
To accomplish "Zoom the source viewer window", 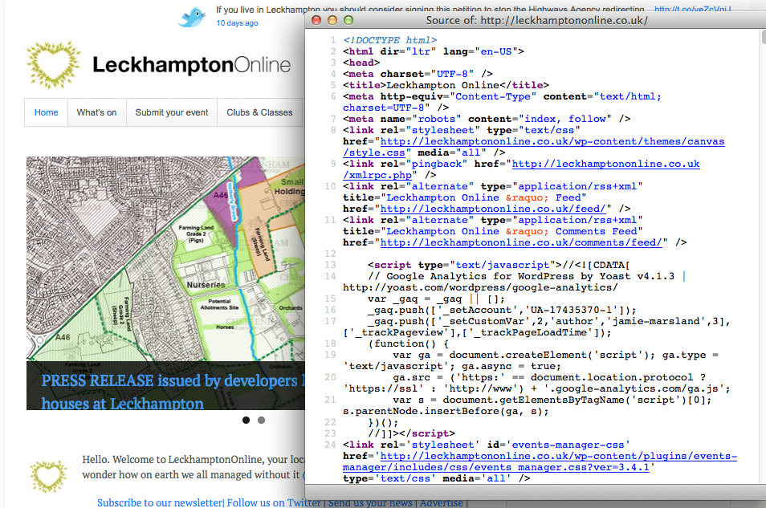I will click(x=348, y=20).
